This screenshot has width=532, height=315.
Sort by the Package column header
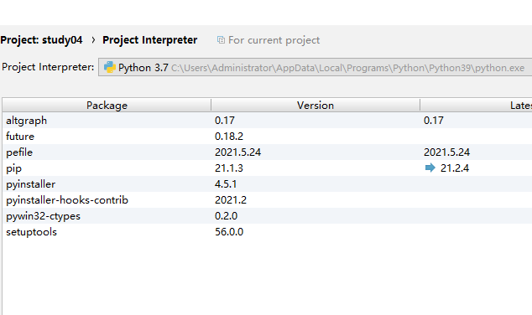pyautogui.click(x=107, y=105)
